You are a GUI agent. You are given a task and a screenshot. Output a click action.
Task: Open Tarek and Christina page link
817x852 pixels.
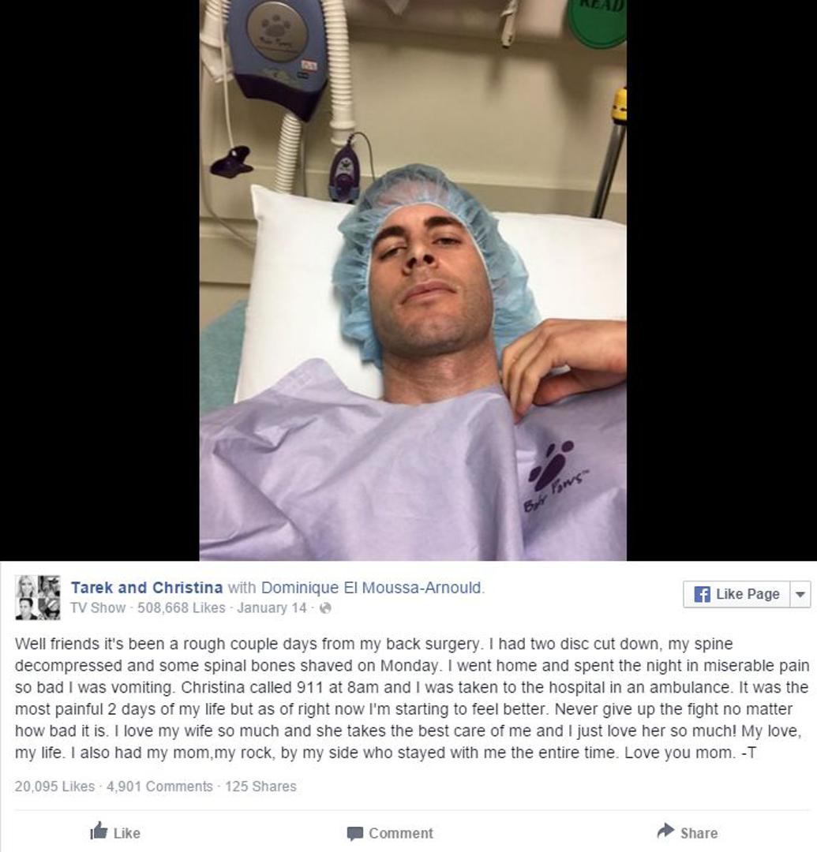coord(147,588)
